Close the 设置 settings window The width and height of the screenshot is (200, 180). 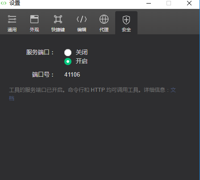[189, 3]
